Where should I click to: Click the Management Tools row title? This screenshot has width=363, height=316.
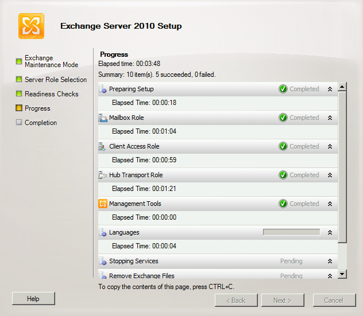pos(135,204)
